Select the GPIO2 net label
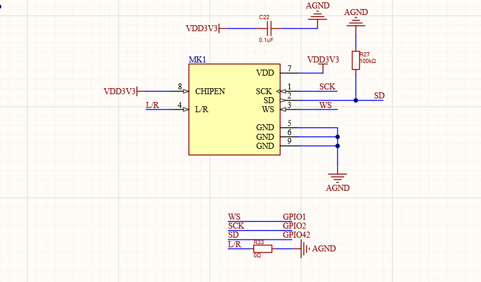The image size is (481, 282). 295,226
